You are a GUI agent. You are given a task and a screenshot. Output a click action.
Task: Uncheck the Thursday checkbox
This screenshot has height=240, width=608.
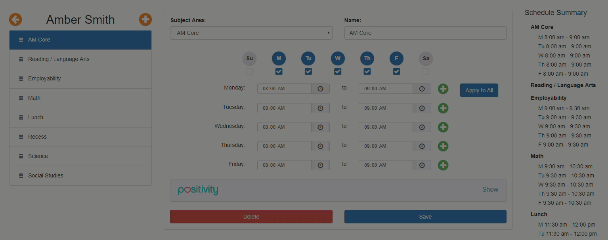click(x=367, y=71)
